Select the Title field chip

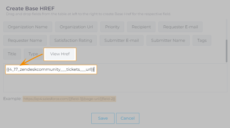[x=12, y=54]
